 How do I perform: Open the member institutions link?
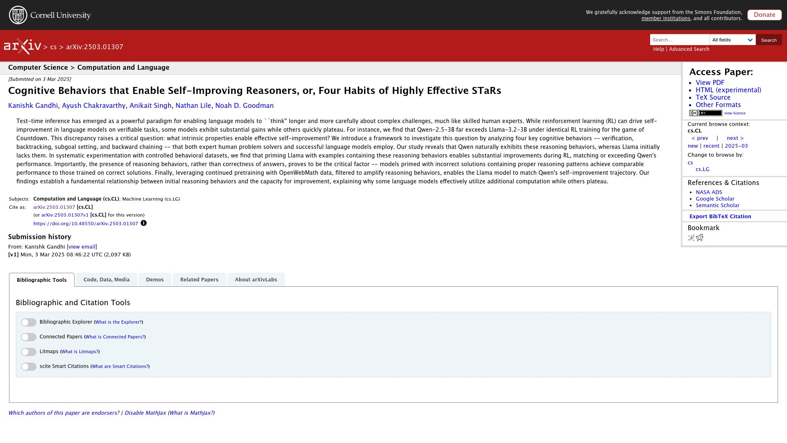coord(666,18)
